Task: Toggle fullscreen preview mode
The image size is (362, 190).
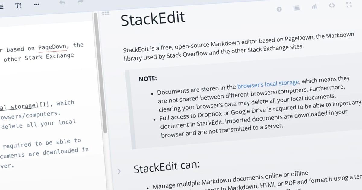Action: point(349,4)
